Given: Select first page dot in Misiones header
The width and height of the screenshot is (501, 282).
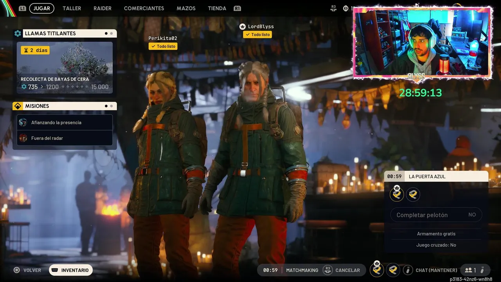Looking at the screenshot, I should click(106, 106).
